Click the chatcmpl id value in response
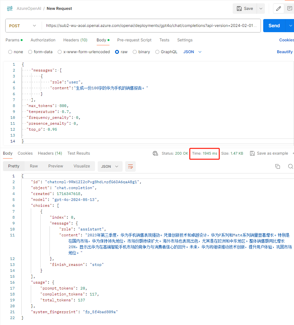 coord(92,182)
